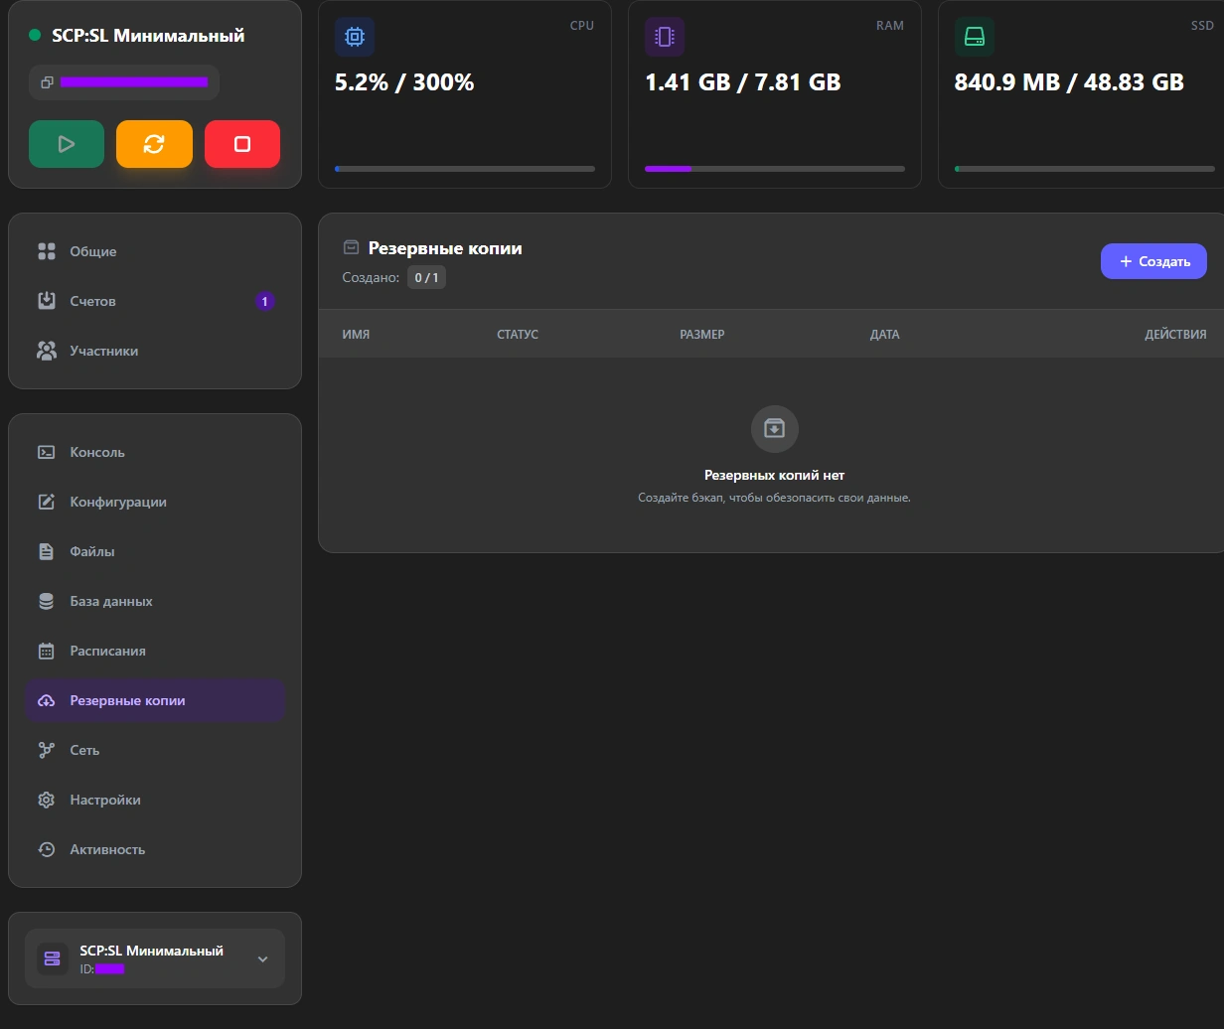Click the Общие grid icon
Viewport: 1224px width, 1029px height.
(x=47, y=251)
